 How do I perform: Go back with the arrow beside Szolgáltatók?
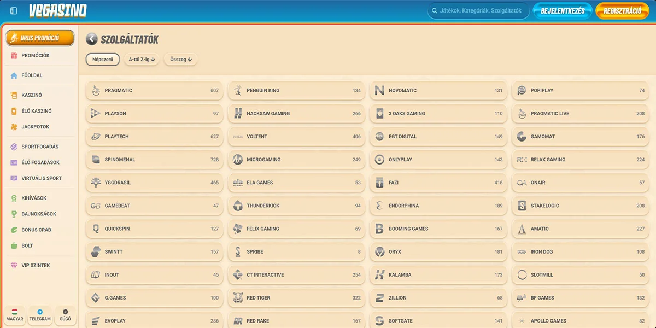[92, 39]
